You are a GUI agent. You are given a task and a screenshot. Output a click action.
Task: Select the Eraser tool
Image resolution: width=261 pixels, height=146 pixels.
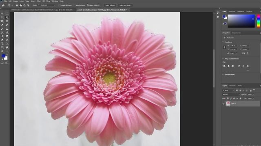point(7,32)
